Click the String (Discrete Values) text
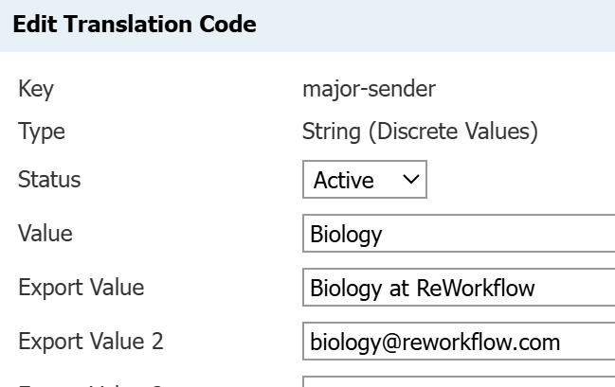Image resolution: width=615 pixels, height=387 pixels. [420, 132]
